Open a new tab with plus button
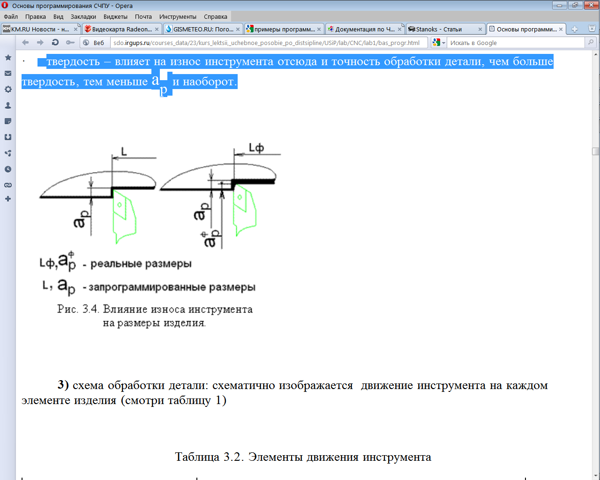The image size is (600, 480). coord(575,29)
